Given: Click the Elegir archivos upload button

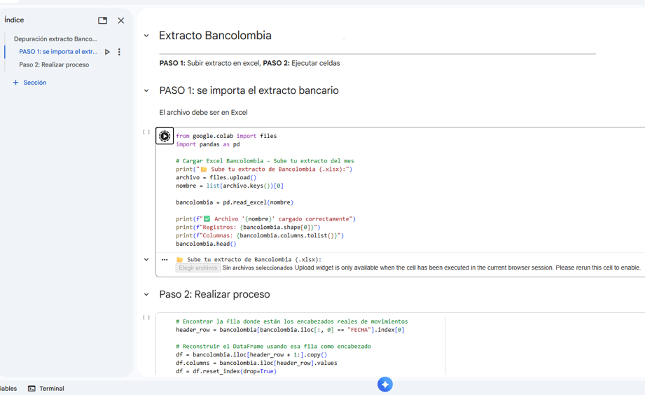Looking at the screenshot, I should (x=198, y=268).
